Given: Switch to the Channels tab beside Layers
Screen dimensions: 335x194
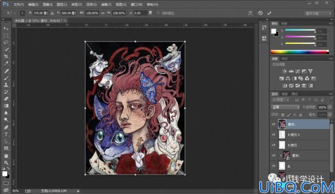Looking at the screenshot, I should pos(284,94).
